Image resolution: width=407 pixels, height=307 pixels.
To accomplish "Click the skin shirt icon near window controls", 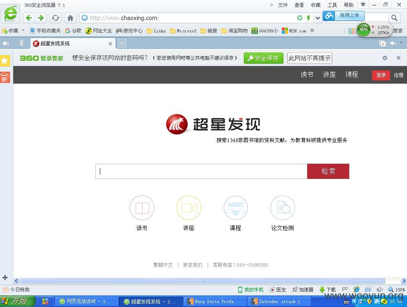I will click(363, 4).
